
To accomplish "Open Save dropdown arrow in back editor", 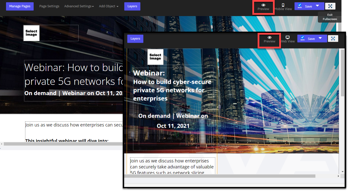I will [x=317, y=6].
